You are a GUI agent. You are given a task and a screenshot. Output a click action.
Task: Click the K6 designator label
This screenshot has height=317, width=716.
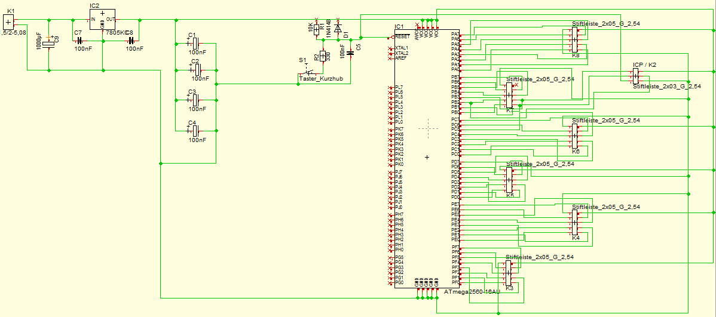(576, 151)
